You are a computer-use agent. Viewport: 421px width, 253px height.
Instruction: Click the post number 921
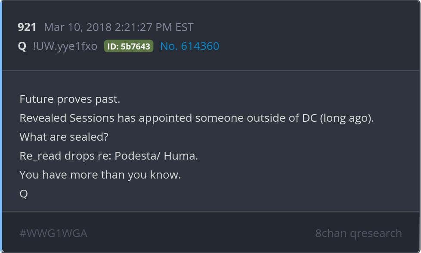point(27,28)
